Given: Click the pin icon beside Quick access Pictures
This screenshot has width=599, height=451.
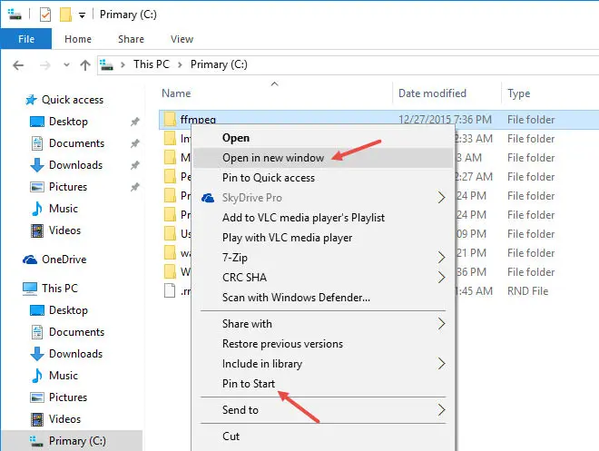Looking at the screenshot, I should [x=135, y=187].
